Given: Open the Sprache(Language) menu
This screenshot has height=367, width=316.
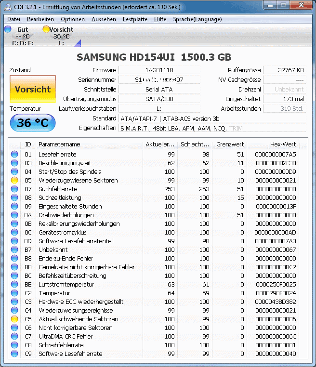Looking at the screenshot, I should (x=197, y=19).
